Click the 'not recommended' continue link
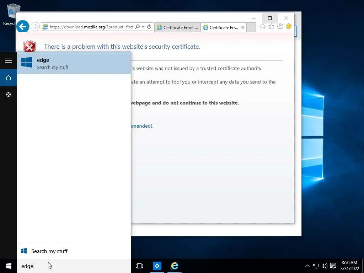 142,126
